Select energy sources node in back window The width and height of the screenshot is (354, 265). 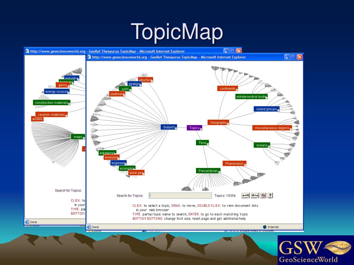pyautogui.click(x=57, y=91)
